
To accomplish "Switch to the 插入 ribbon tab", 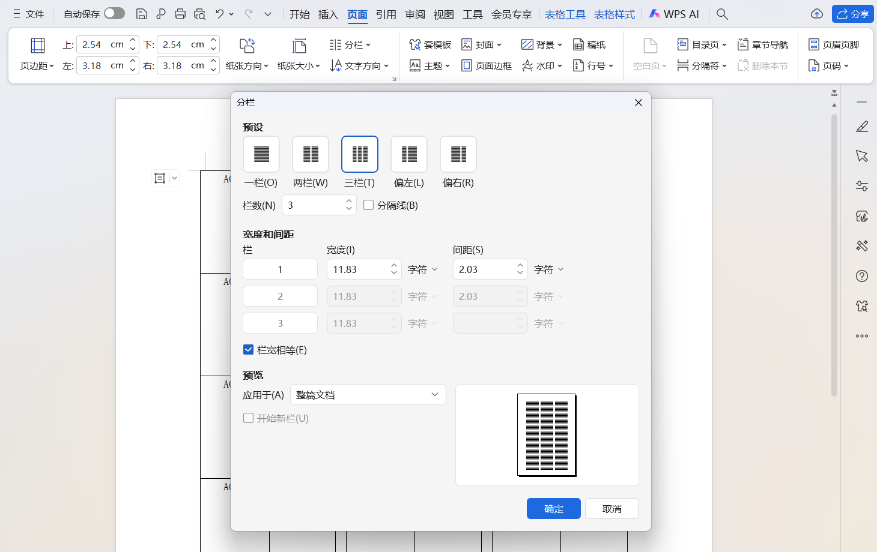I will tap(328, 14).
